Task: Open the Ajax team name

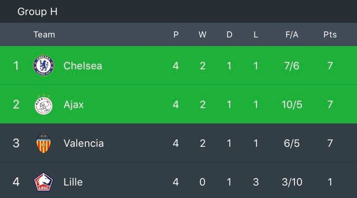Action: 73,105
